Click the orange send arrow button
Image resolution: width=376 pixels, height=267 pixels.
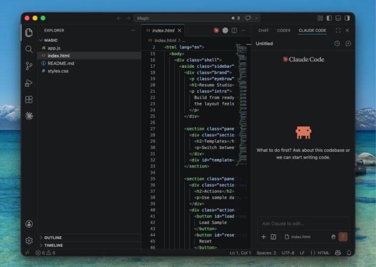pyautogui.click(x=343, y=237)
